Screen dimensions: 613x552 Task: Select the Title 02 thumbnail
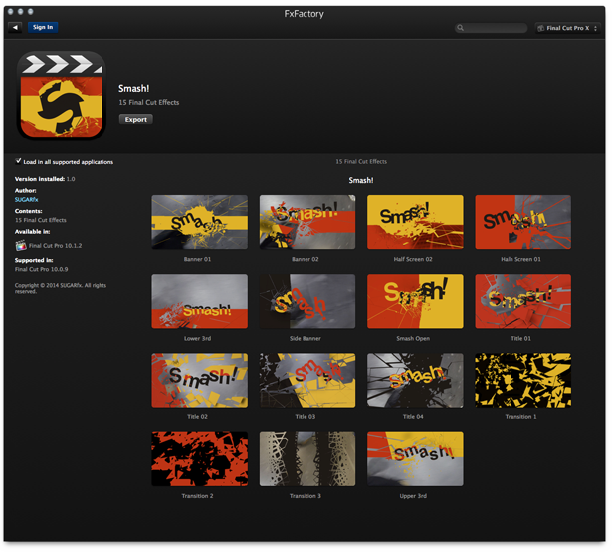(x=199, y=381)
